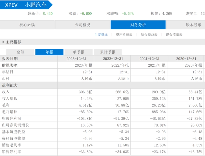Collapse the 主要指标 section triangle
The image size is (205, 156).
3,42
